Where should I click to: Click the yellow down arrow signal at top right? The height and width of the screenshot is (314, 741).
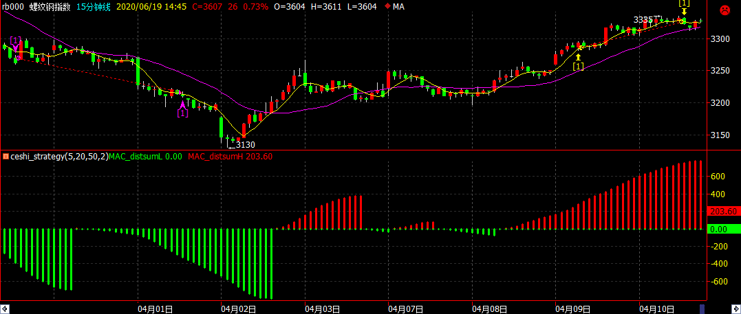pos(684,11)
